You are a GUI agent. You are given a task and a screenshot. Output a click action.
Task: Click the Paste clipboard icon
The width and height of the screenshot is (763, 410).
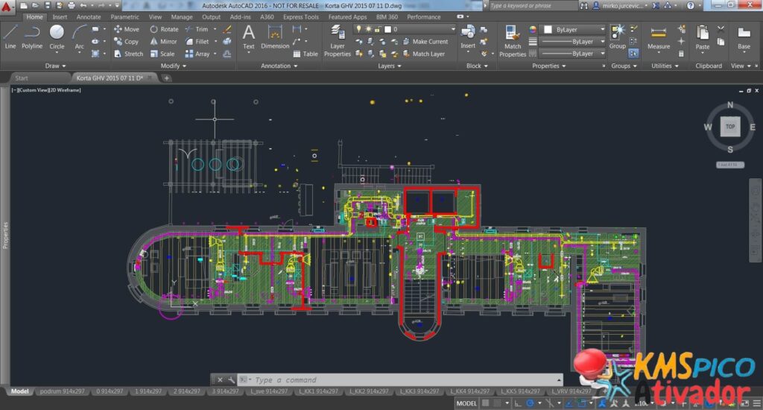[702, 37]
